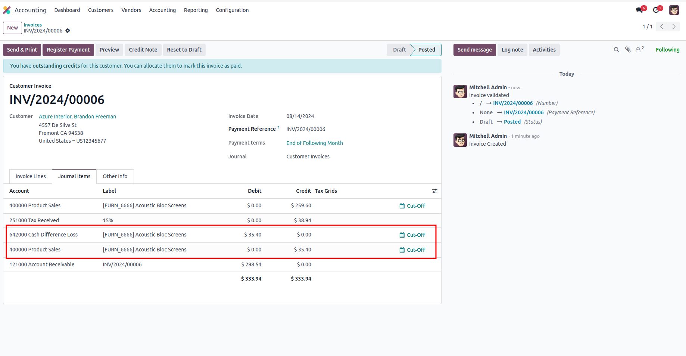This screenshot has width=686, height=356.
Task: Click Reset to Draft button
Action: pos(184,50)
